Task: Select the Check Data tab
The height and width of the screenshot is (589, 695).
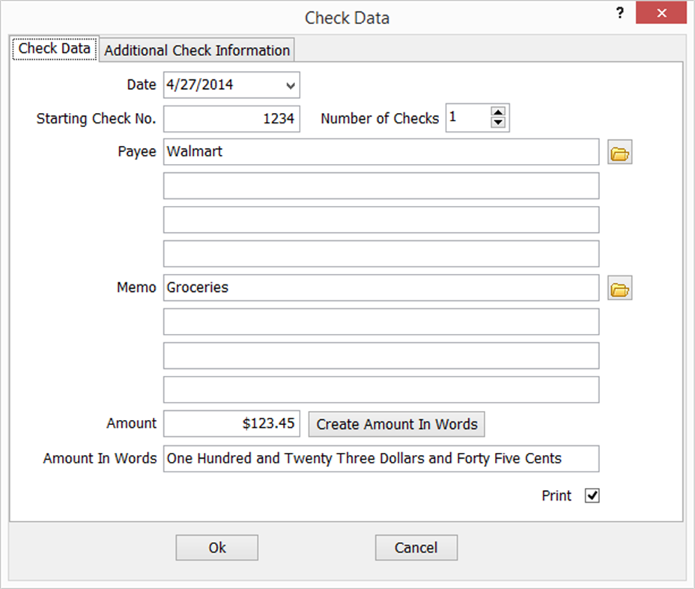Action: click(54, 48)
